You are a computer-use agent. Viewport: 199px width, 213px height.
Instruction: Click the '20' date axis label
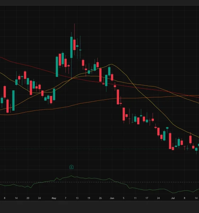point(28,198)
